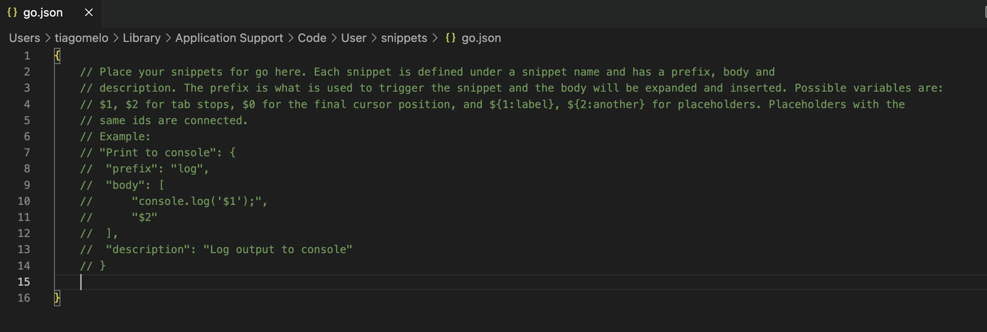987x332 pixels.
Task: Open snippets breadcrumb segment
Action: pyautogui.click(x=404, y=38)
